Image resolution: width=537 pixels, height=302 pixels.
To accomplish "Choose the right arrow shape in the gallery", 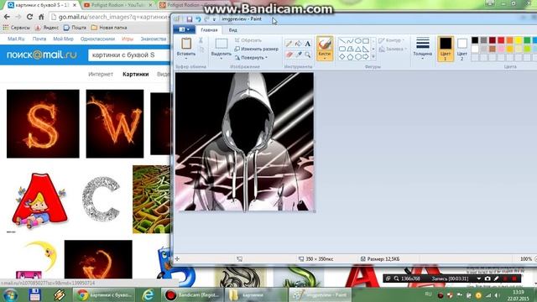I will coord(366,57).
